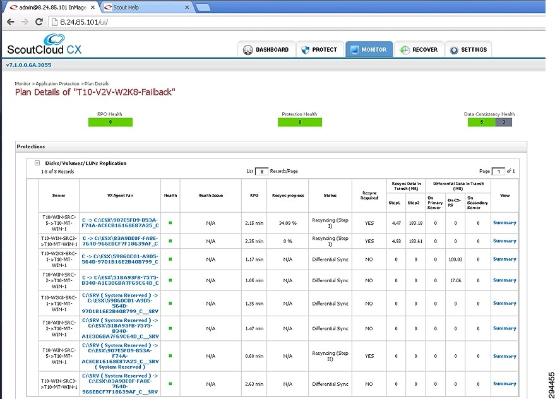Image resolution: width=555 pixels, height=399 pixels.
Task: Click the green Protection Health bar
Action: [x=300, y=122]
